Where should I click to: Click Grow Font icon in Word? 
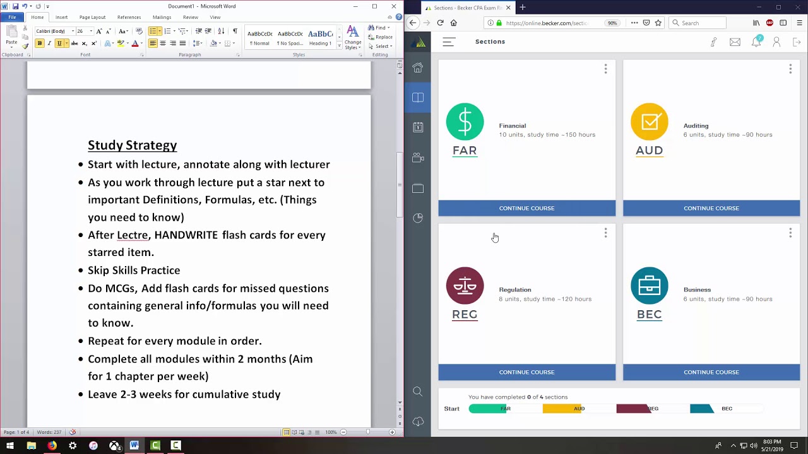tap(99, 31)
